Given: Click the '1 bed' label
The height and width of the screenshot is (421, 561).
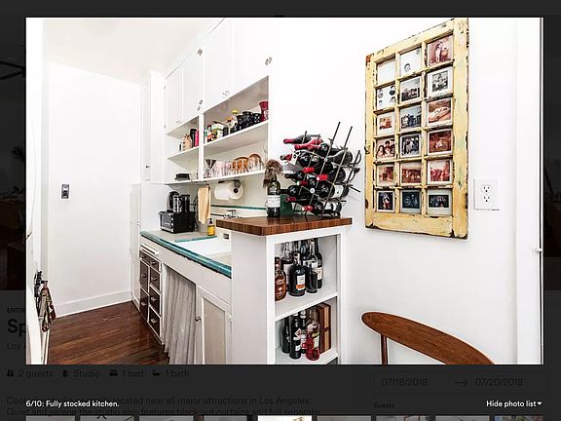Looking at the screenshot, I should tap(132, 374).
